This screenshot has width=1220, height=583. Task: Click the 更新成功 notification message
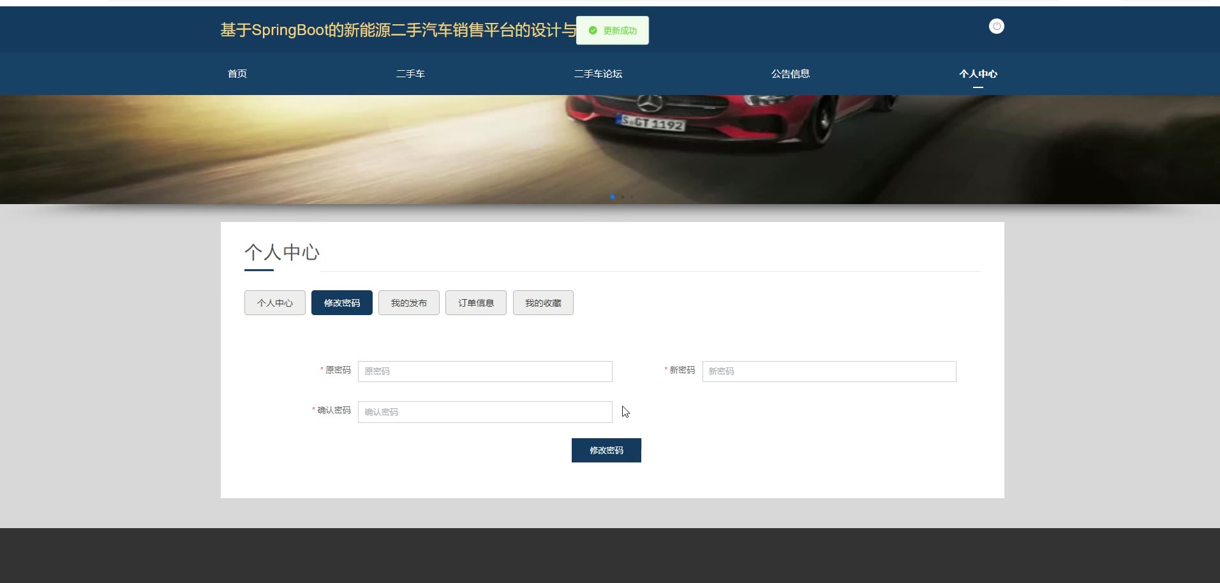tap(613, 31)
